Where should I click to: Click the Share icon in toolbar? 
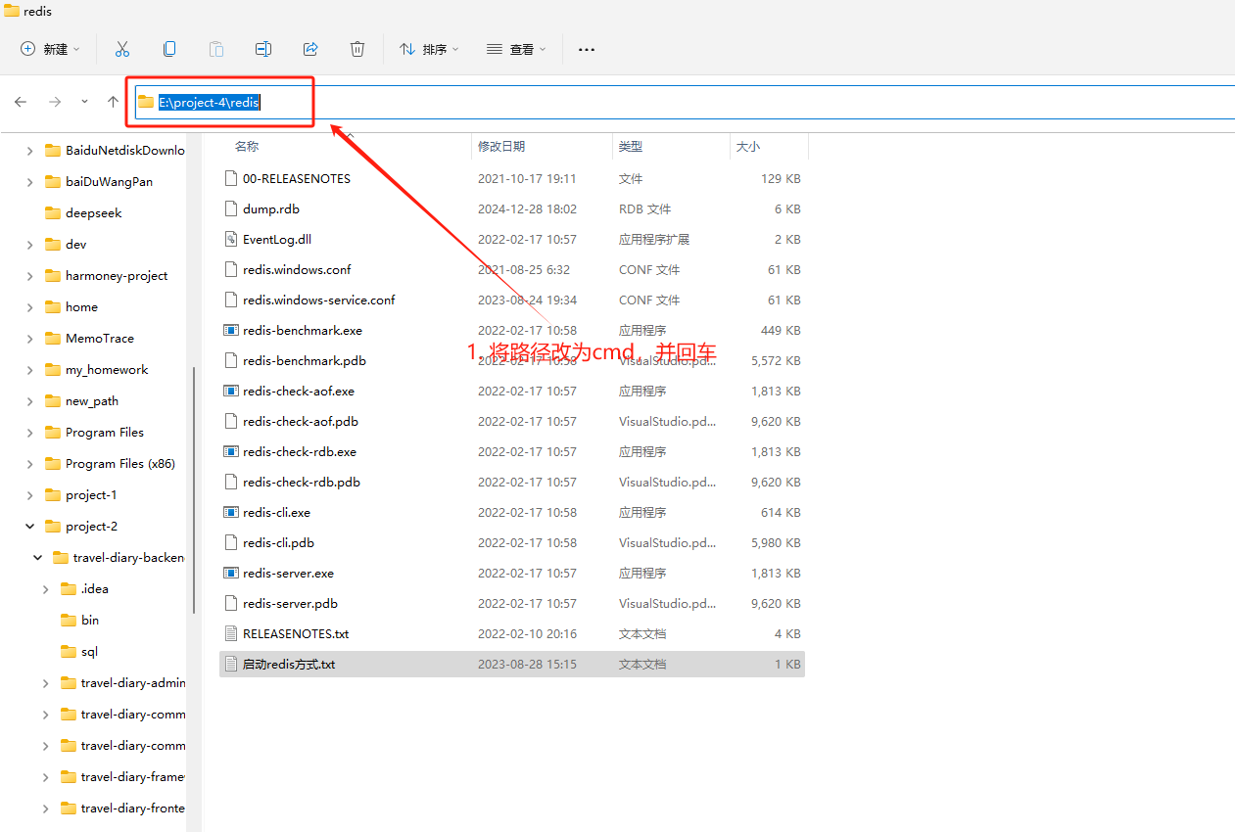(x=310, y=49)
